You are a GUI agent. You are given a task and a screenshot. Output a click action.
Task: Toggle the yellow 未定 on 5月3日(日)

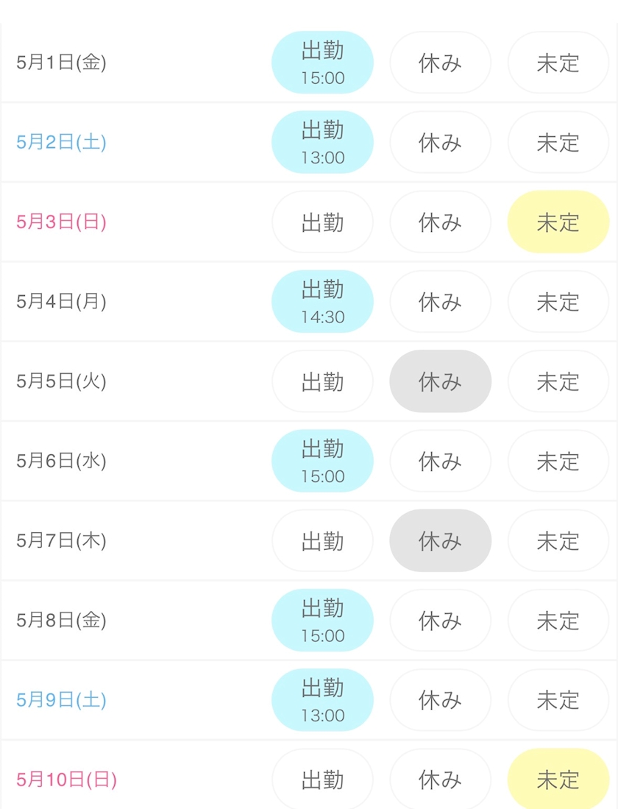pos(558,222)
